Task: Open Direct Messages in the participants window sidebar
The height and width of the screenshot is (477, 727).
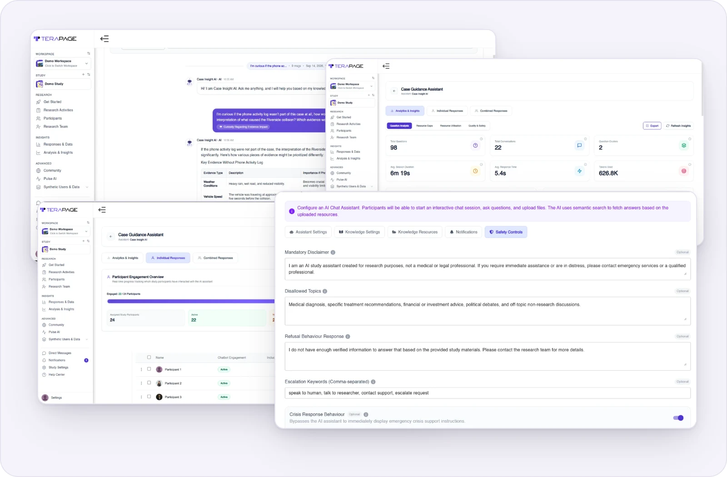Action: (60, 353)
